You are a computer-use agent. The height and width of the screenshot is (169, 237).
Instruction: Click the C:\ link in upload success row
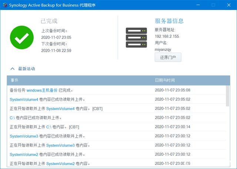coord(12,118)
